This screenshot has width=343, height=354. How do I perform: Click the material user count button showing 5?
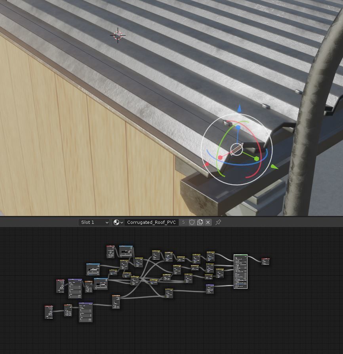(183, 222)
